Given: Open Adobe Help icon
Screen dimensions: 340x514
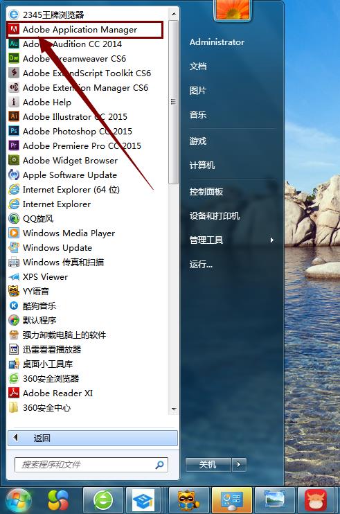Looking at the screenshot, I should pos(14,102).
